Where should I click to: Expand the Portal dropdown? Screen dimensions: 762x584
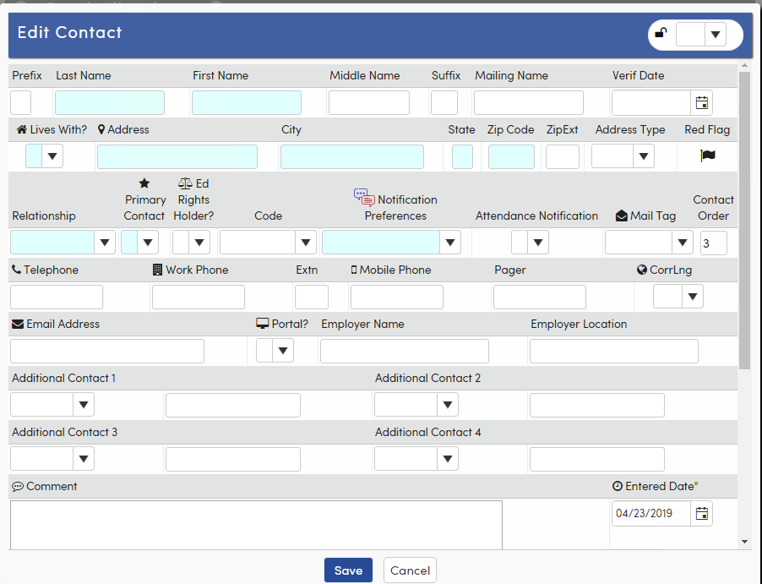[x=283, y=350]
